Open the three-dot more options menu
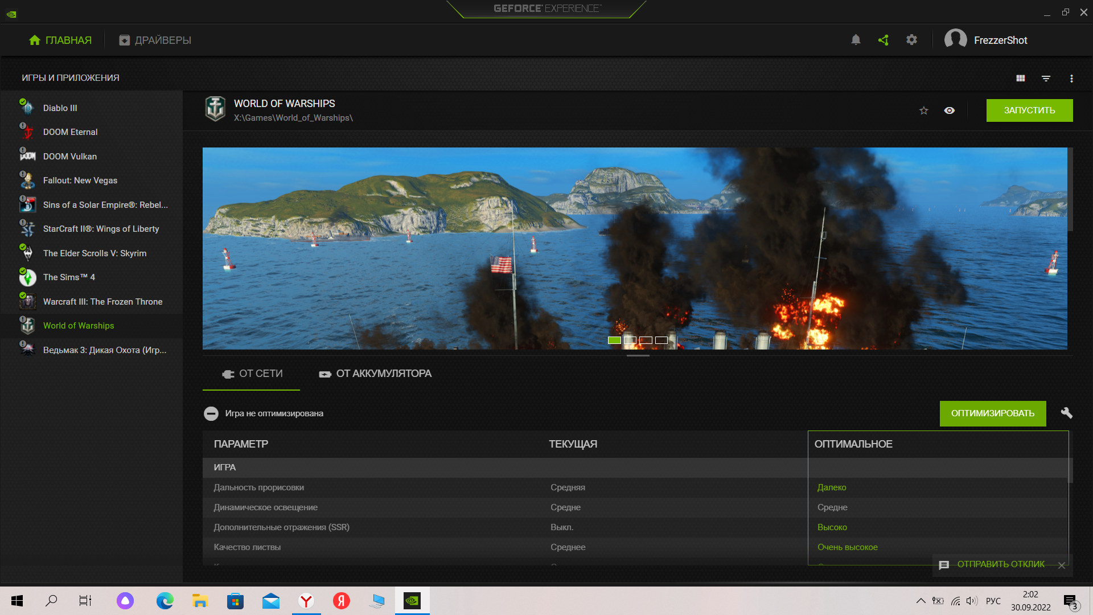Screen dimensions: 1093x615 point(1071,78)
